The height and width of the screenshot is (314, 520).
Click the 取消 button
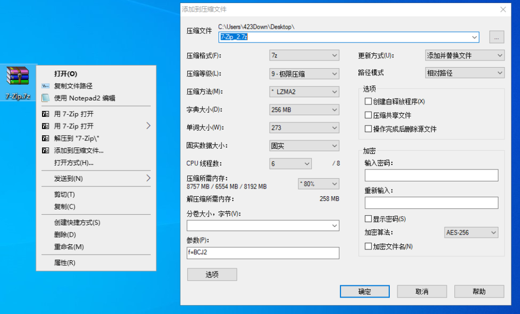pos(422,291)
